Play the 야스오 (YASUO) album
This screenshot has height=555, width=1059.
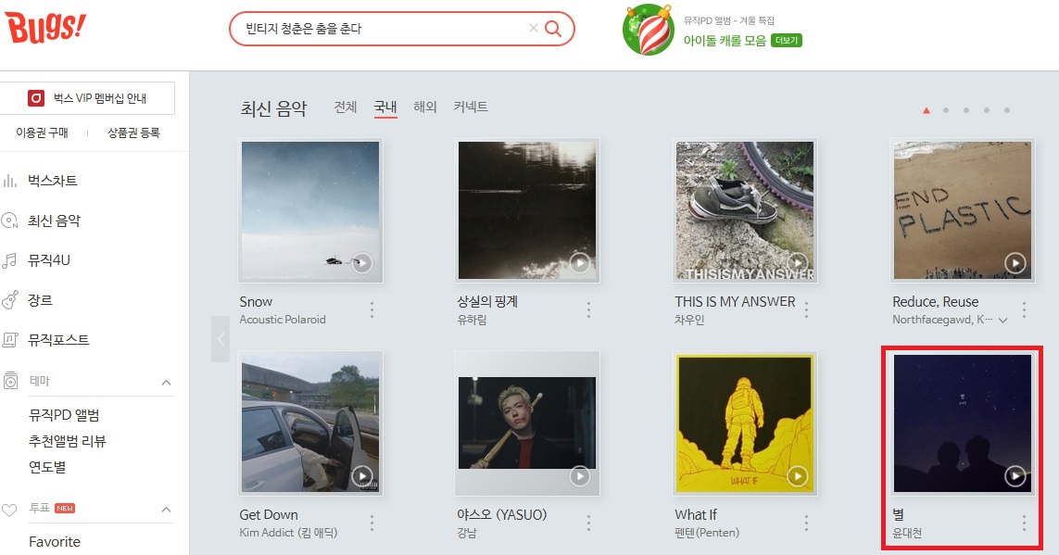tap(579, 476)
